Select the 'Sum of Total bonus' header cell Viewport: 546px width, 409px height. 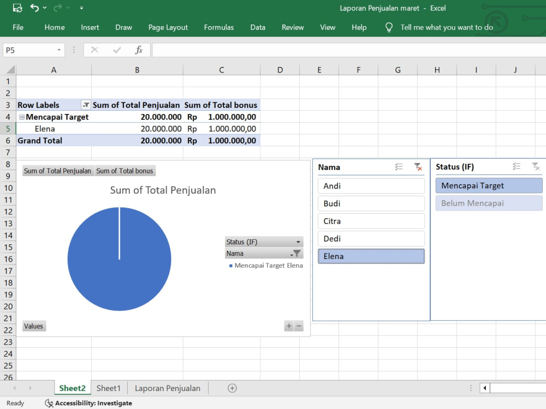[x=221, y=105]
